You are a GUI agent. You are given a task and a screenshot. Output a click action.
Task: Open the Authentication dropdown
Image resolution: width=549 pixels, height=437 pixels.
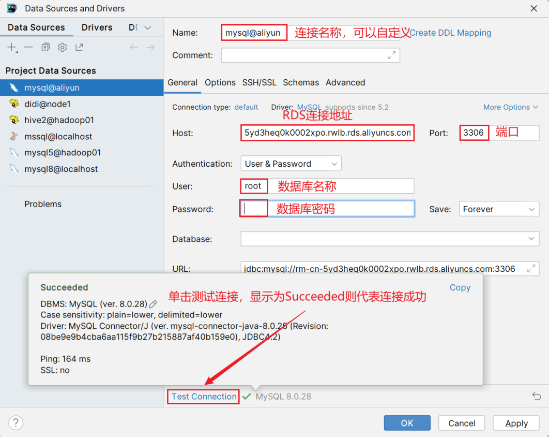[x=291, y=164]
